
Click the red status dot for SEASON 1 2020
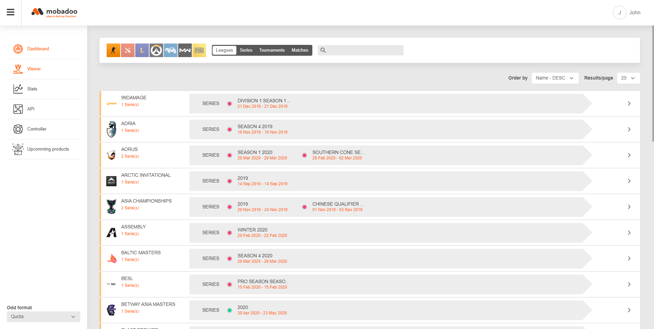(230, 155)
